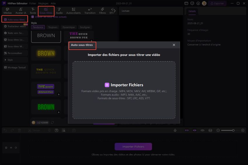
Task: Click the purple Importer Fichiers timeline button
Action: click(133, 147)
